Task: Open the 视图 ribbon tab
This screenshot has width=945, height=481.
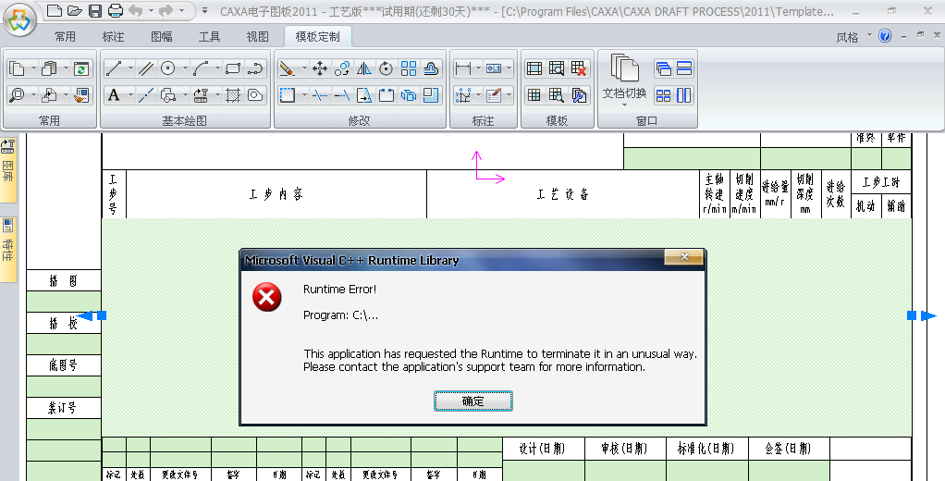Action: coord(258,37)
